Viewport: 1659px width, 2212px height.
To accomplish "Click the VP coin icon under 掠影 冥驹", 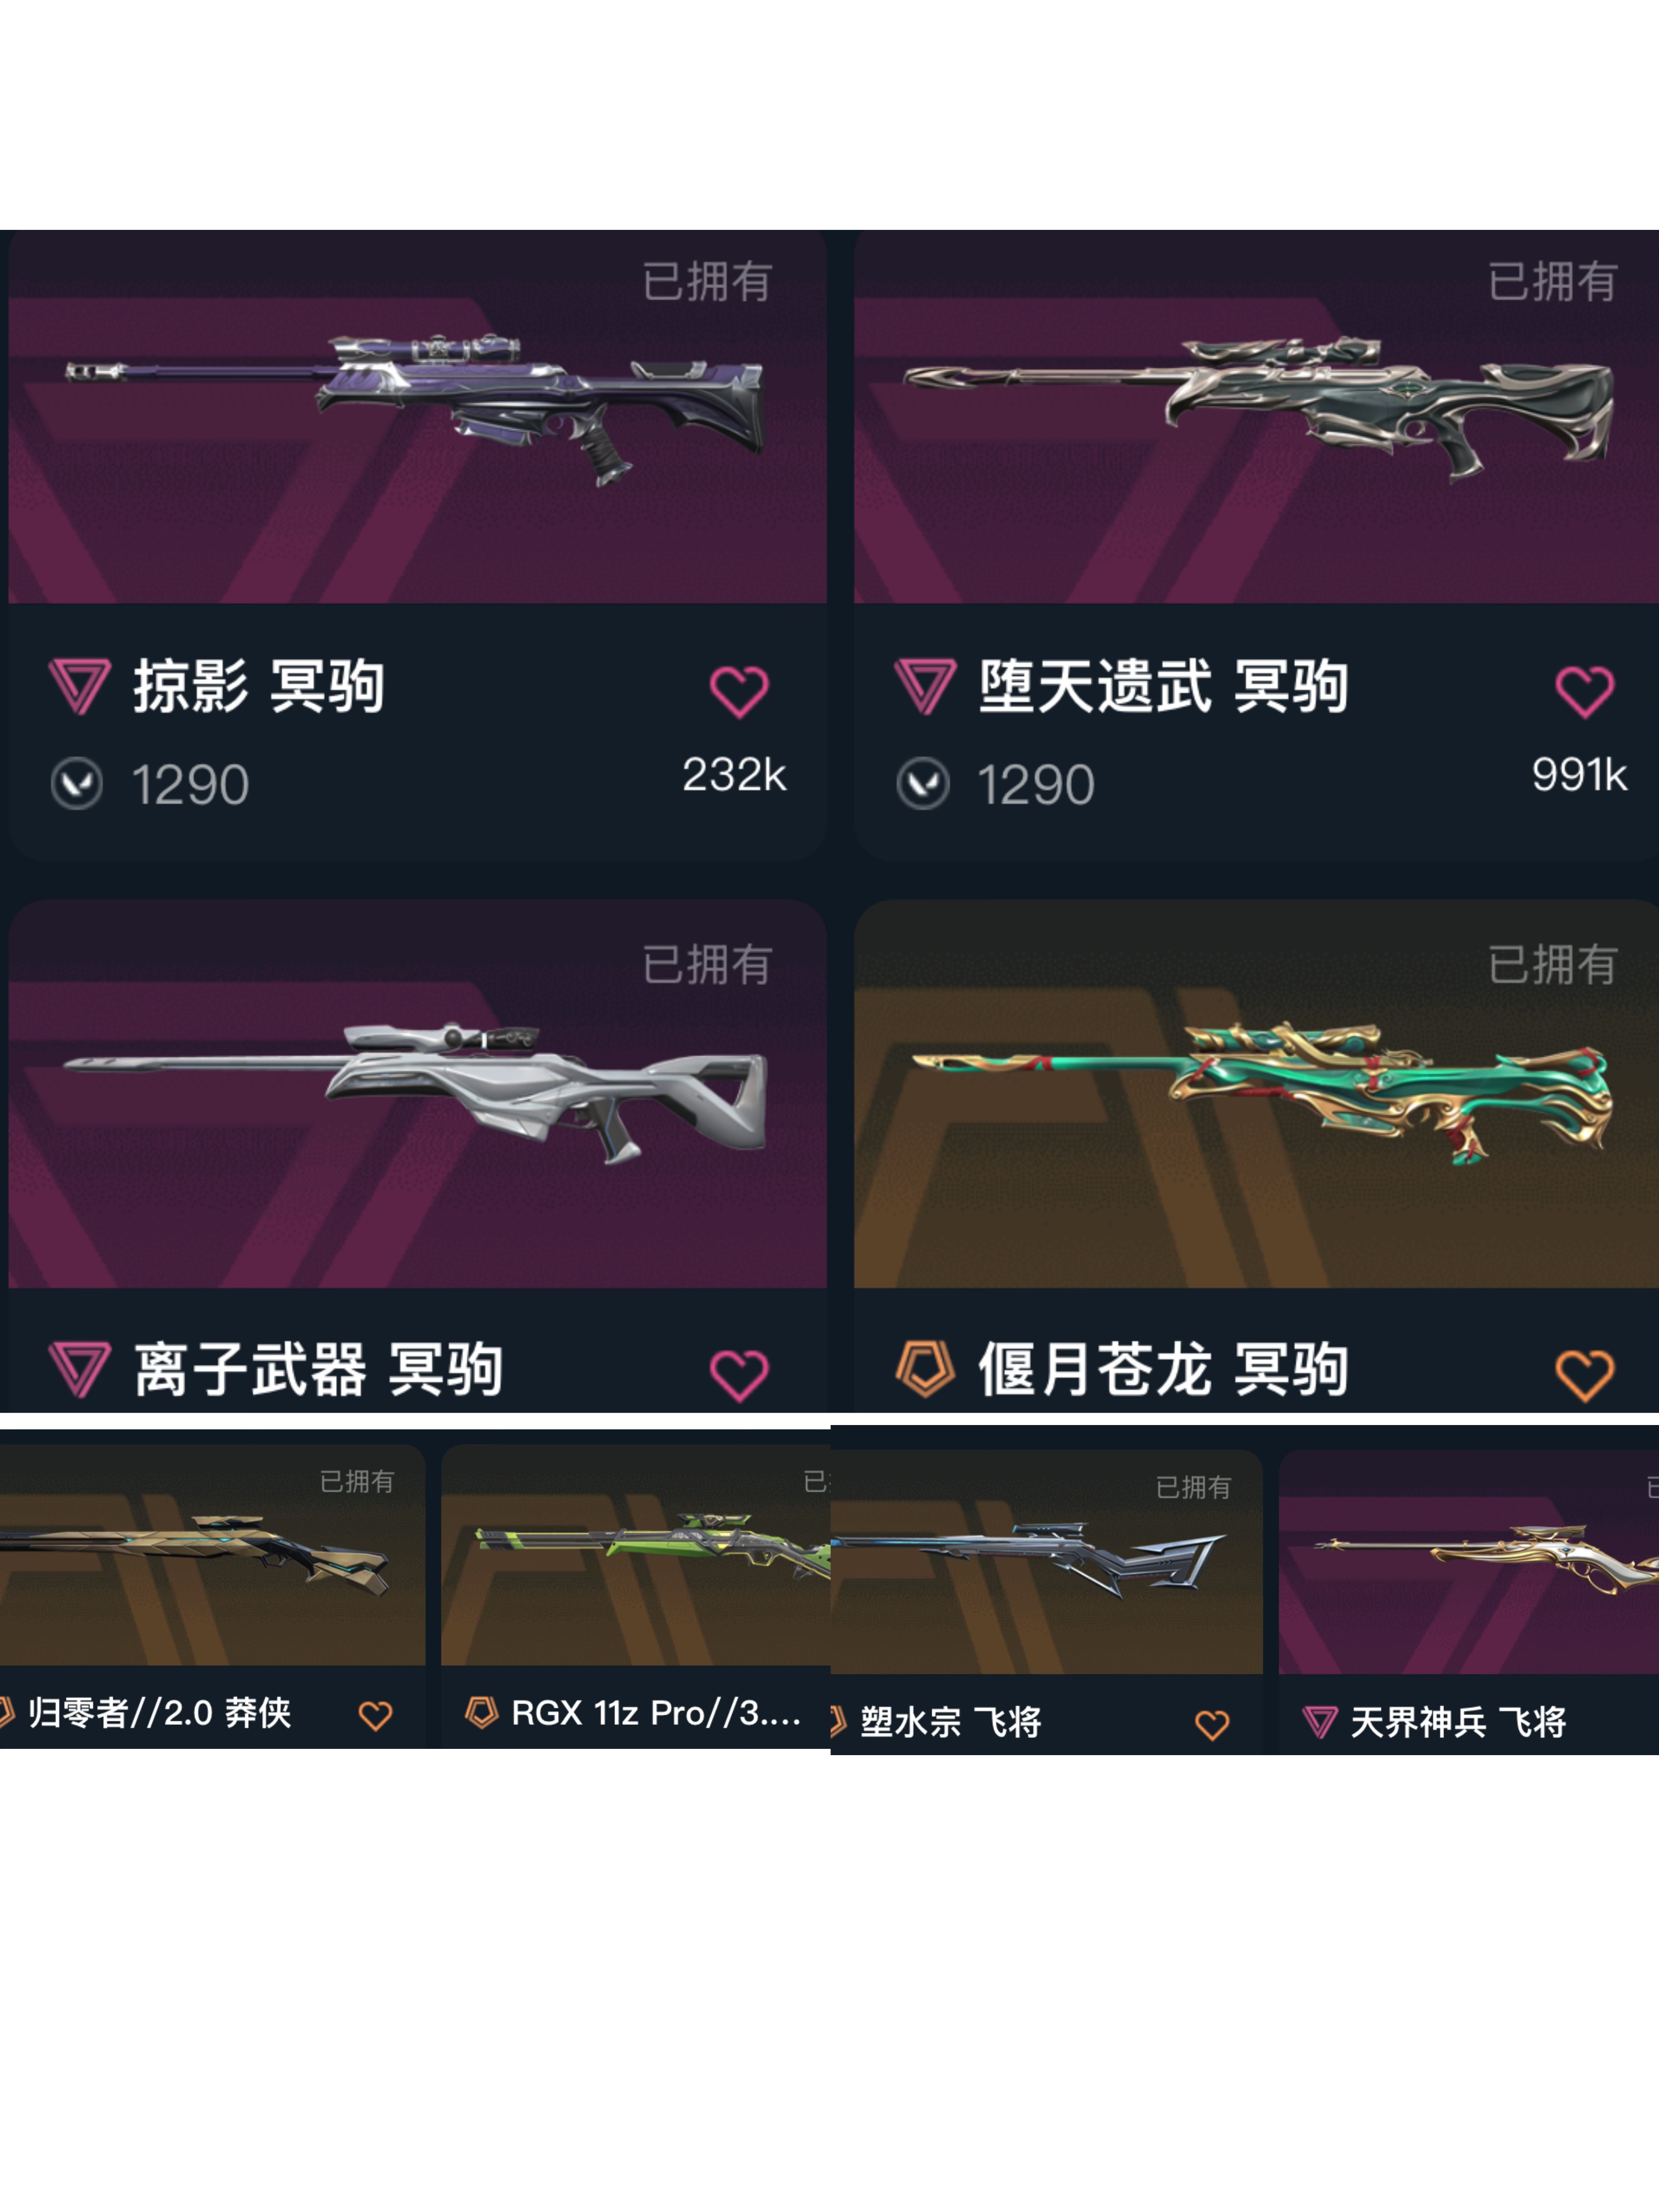I will pos(77,783).
